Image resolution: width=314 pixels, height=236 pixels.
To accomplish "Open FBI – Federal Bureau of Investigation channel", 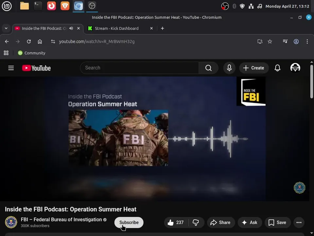I will pyautogui.click(x=61, y=220).
